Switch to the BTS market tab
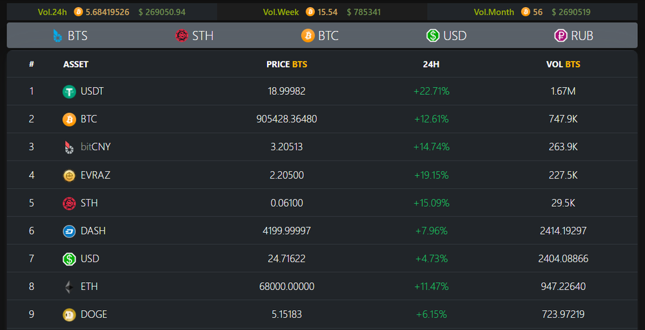This screenshot has height=330, width=645. click(71, 35)
